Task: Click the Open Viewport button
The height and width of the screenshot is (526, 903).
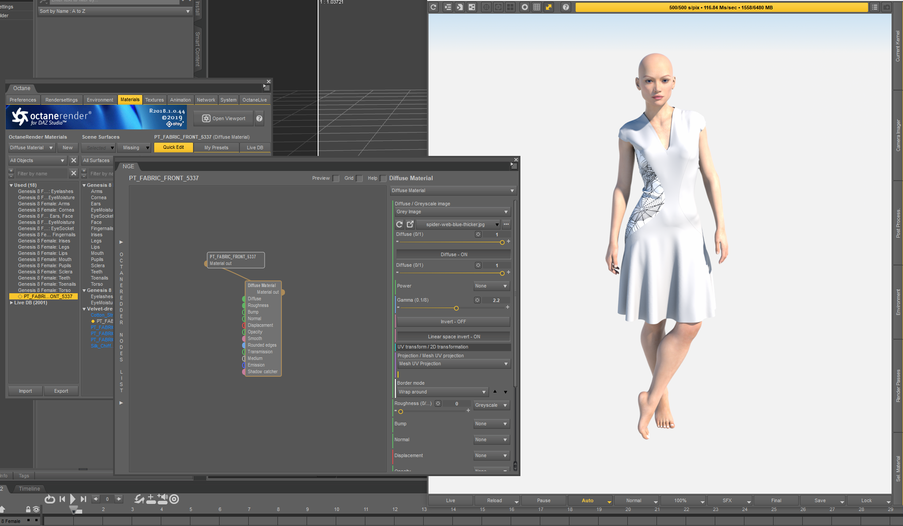Action: 224,118
